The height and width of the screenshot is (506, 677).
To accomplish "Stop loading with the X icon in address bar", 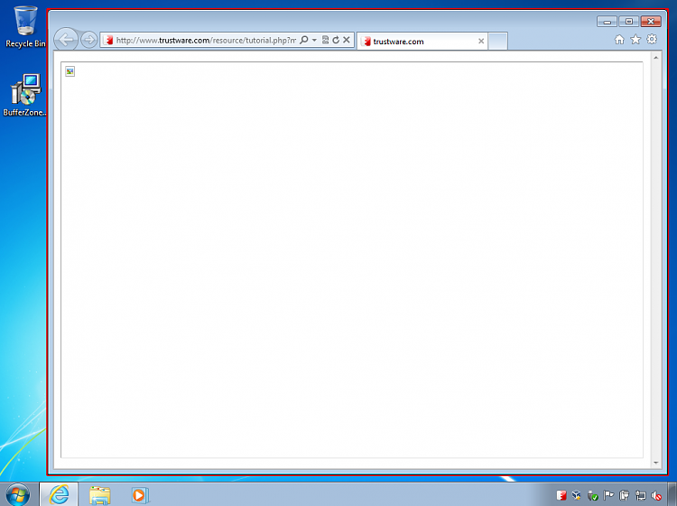I will click(x=347, y=40).
